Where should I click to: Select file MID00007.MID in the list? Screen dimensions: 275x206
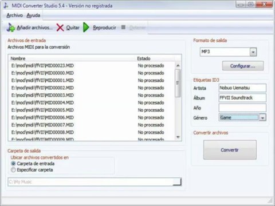click(x=42, y=125)
